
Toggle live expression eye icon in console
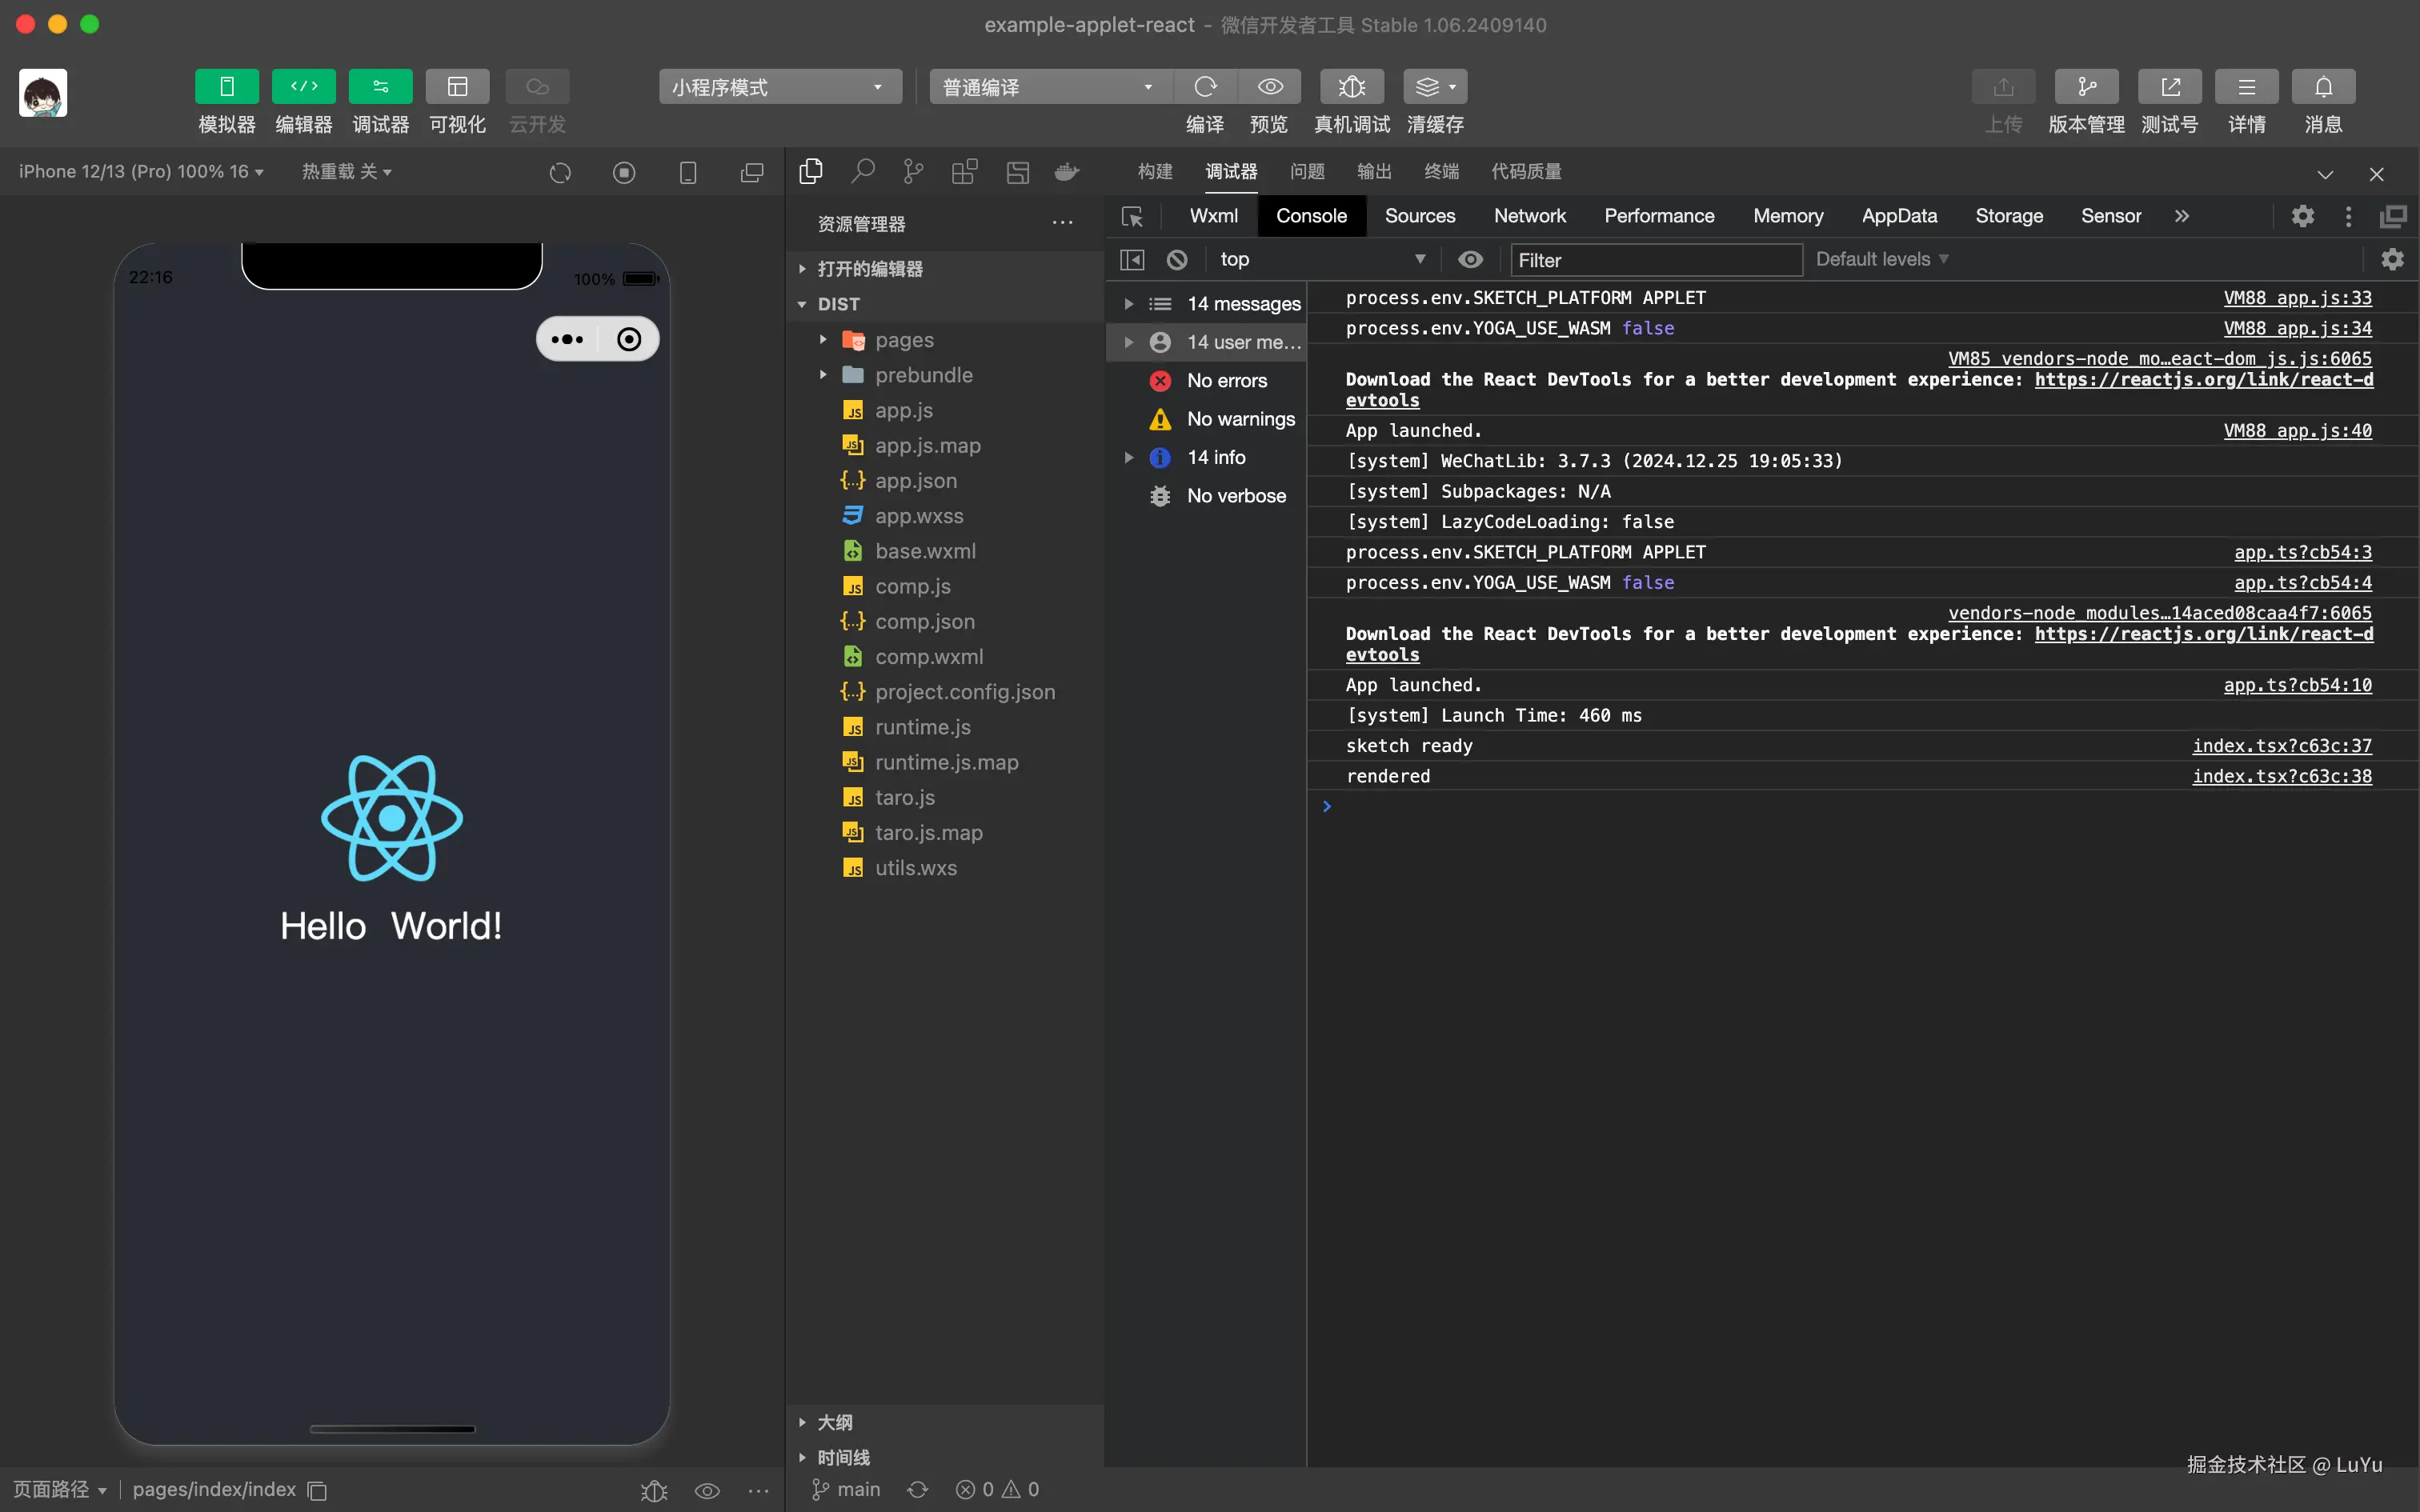[x=1470, y=260]
